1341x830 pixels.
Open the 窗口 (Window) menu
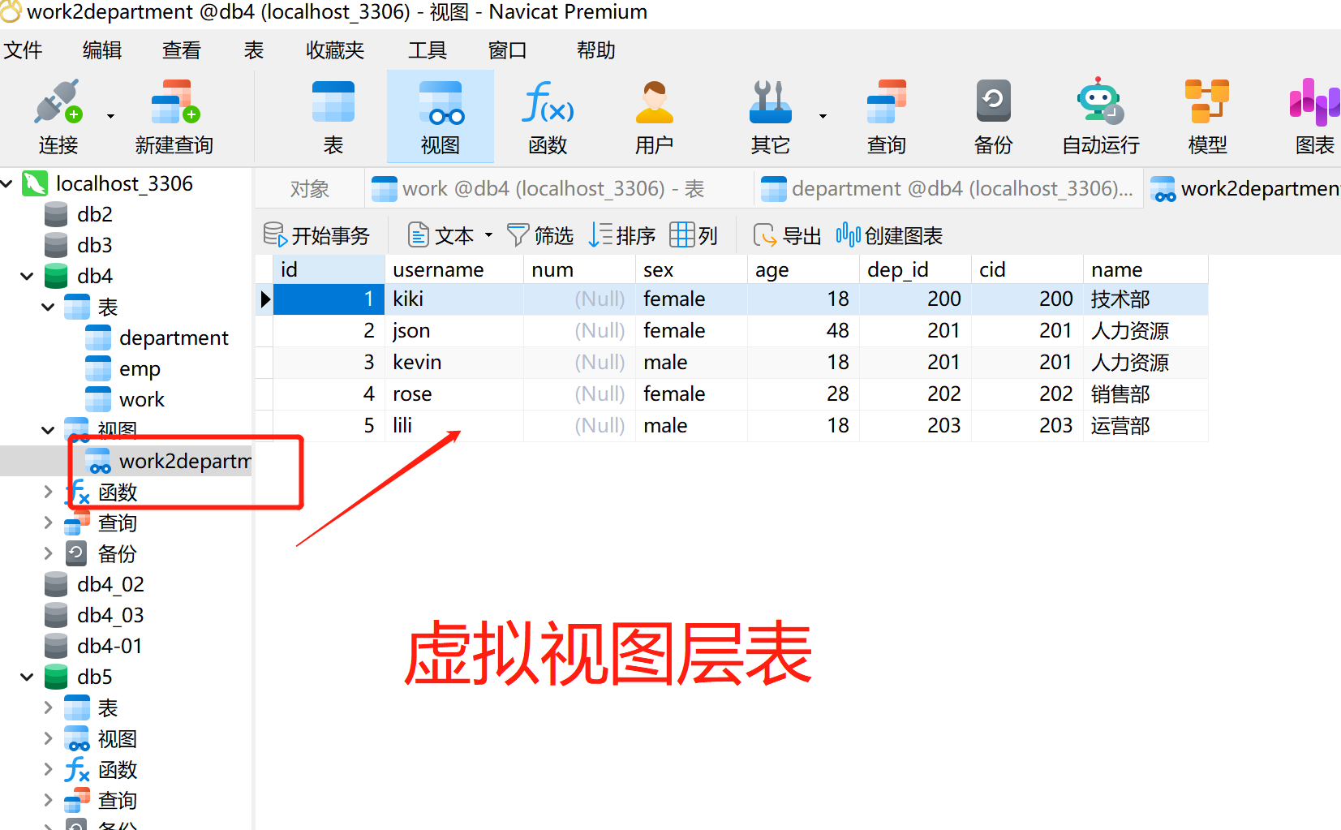coord(508,50)
